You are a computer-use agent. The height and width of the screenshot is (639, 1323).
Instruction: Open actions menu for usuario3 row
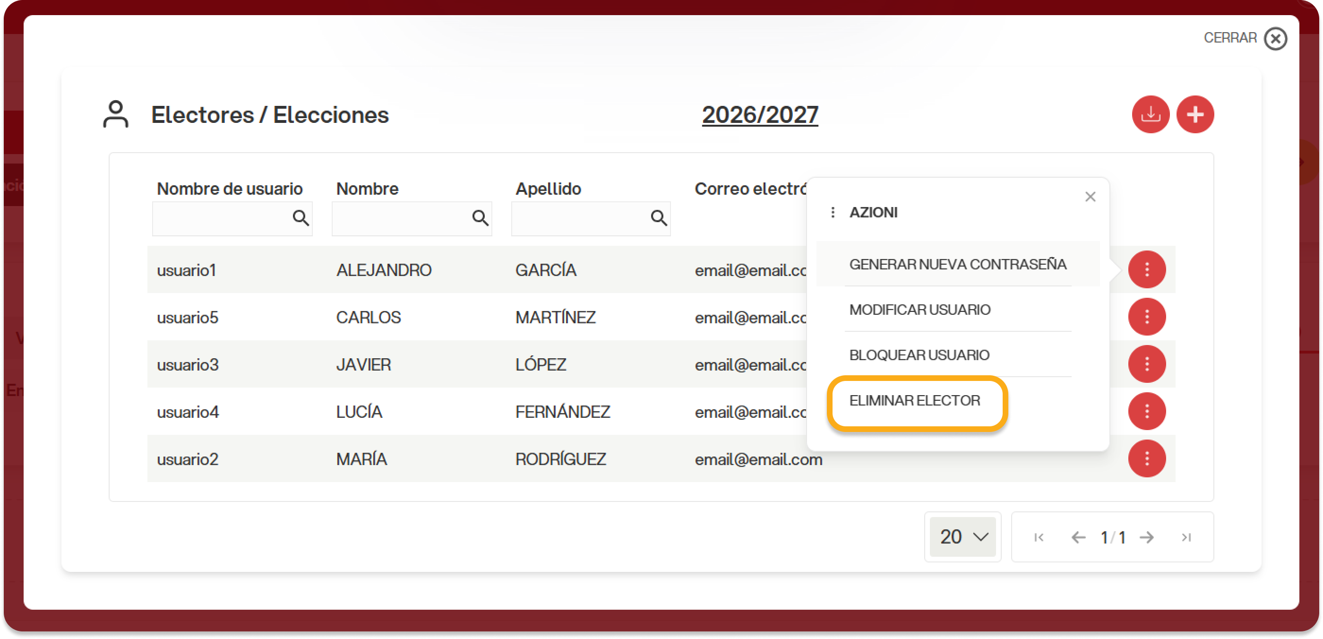1146,363
